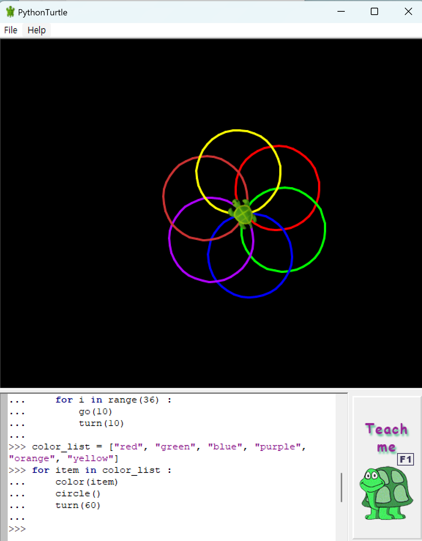Click the shell scrollbar thumb
422x541 pixels.
tap(341, 487)
